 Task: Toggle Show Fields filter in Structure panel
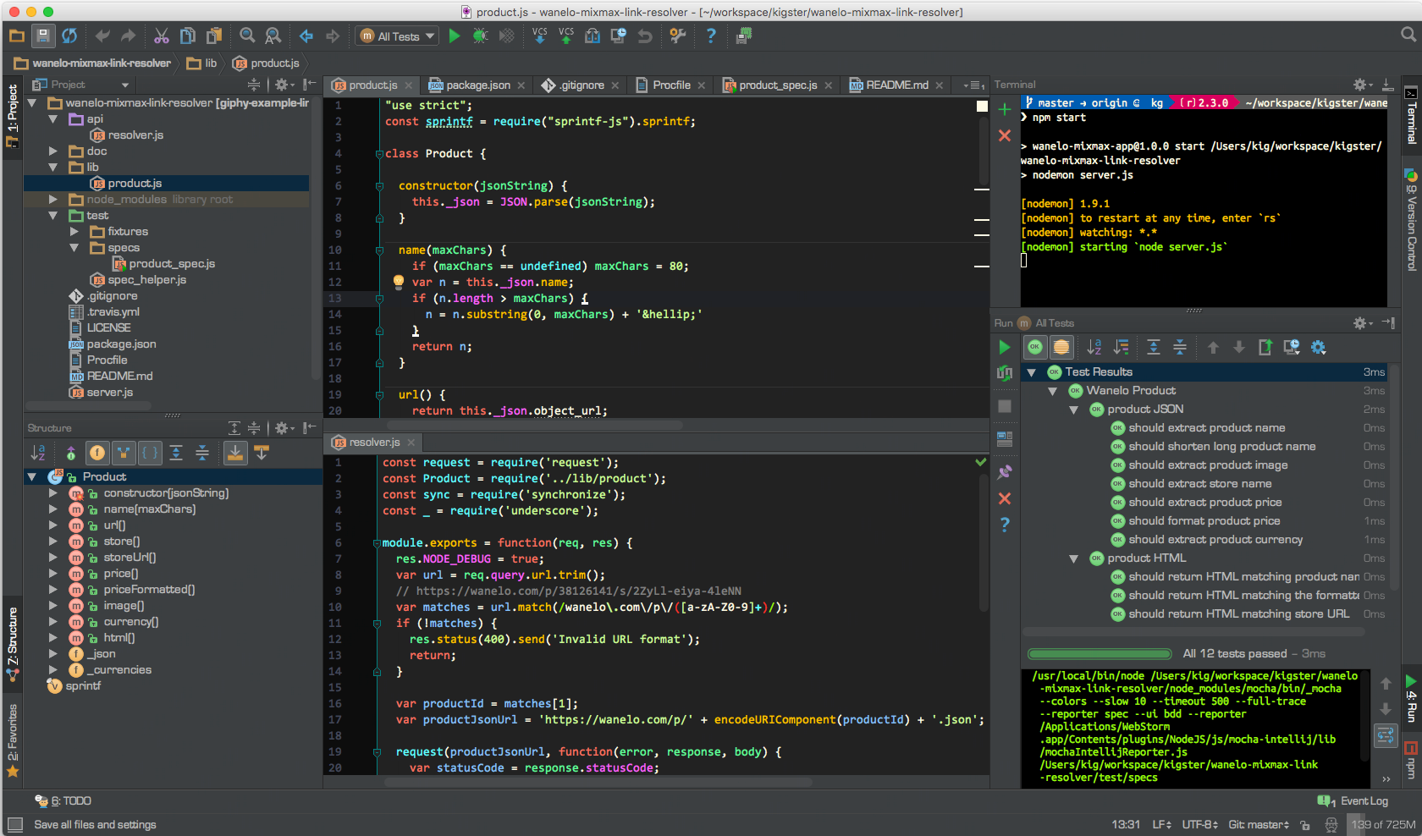[97, 453]
